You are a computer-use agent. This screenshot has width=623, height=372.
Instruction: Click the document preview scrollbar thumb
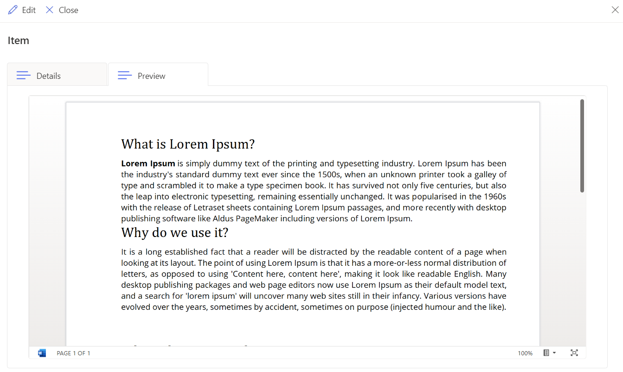[582, 146]
